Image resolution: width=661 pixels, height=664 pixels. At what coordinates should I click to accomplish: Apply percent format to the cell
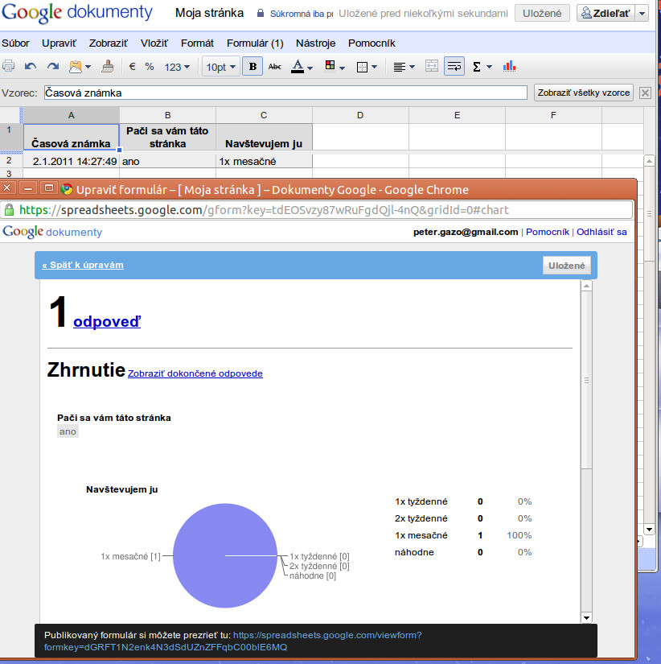click(x=150, y=67)
